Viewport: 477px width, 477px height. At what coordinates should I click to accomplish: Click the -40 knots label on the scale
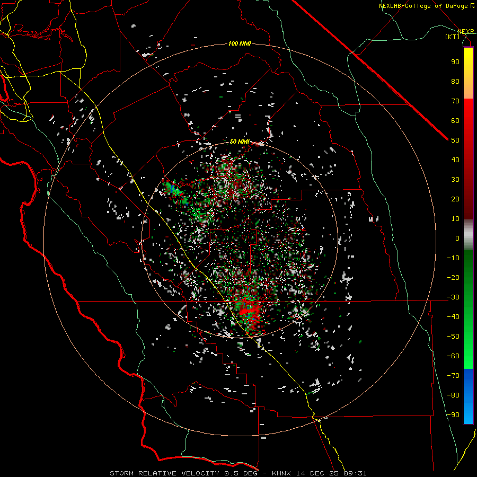pyautogui.click(x=453, y=317)
